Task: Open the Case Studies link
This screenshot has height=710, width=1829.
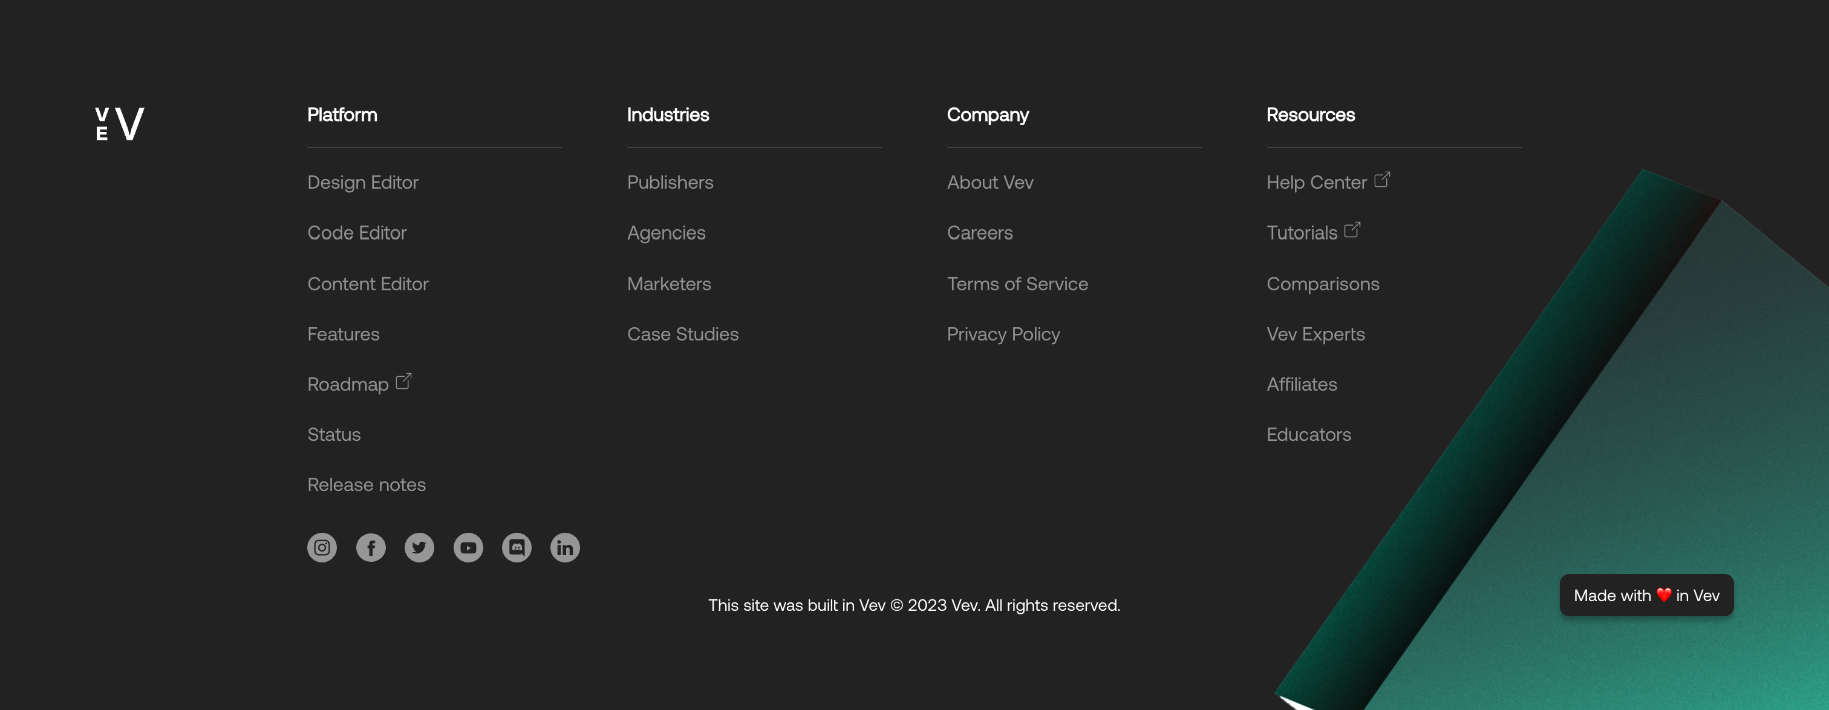Action: click(x=682, y=334)
